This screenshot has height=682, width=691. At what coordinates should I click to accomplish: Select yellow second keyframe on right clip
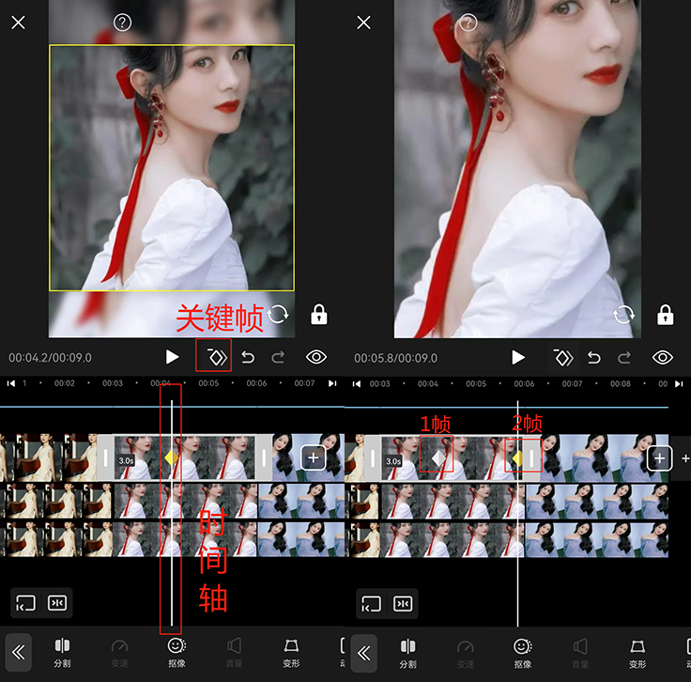(x=517, y=458)
